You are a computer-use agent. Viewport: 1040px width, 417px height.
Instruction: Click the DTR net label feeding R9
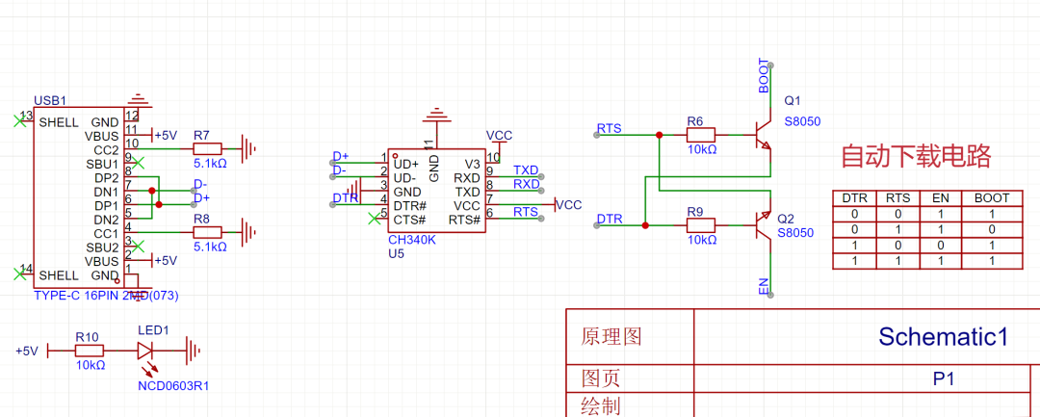coord(610,218)
